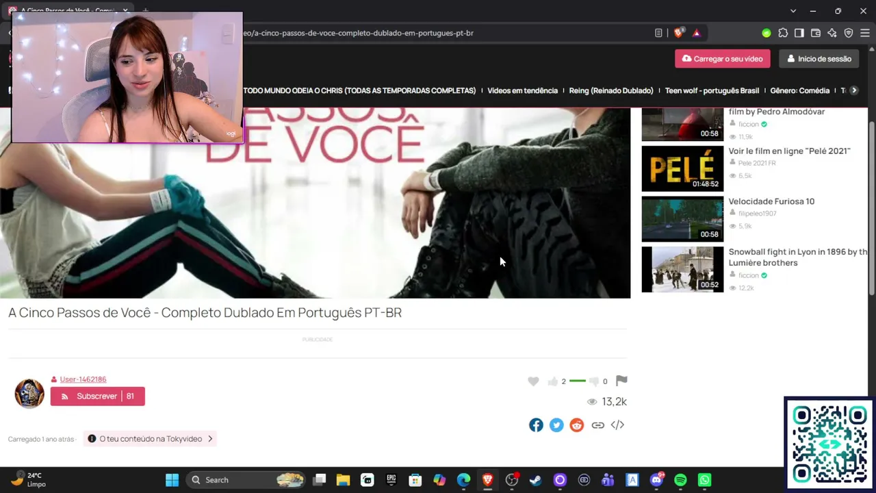
Task: Dislike the video with thumbs-down icon
Action: 593,381
